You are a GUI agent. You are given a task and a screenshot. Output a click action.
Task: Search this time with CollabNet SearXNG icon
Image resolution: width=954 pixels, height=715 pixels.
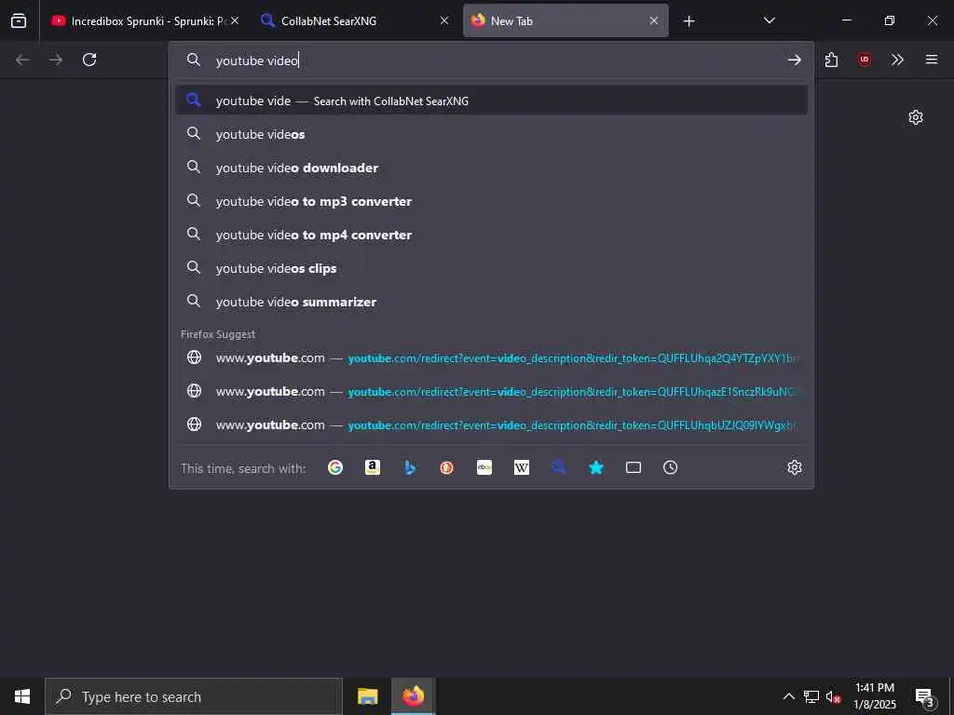pyautogui.click(x=559, y=467)
